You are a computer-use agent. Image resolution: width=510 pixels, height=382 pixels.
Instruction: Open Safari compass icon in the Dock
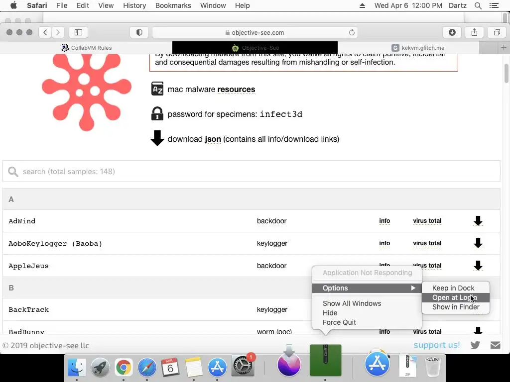[147, 368]
